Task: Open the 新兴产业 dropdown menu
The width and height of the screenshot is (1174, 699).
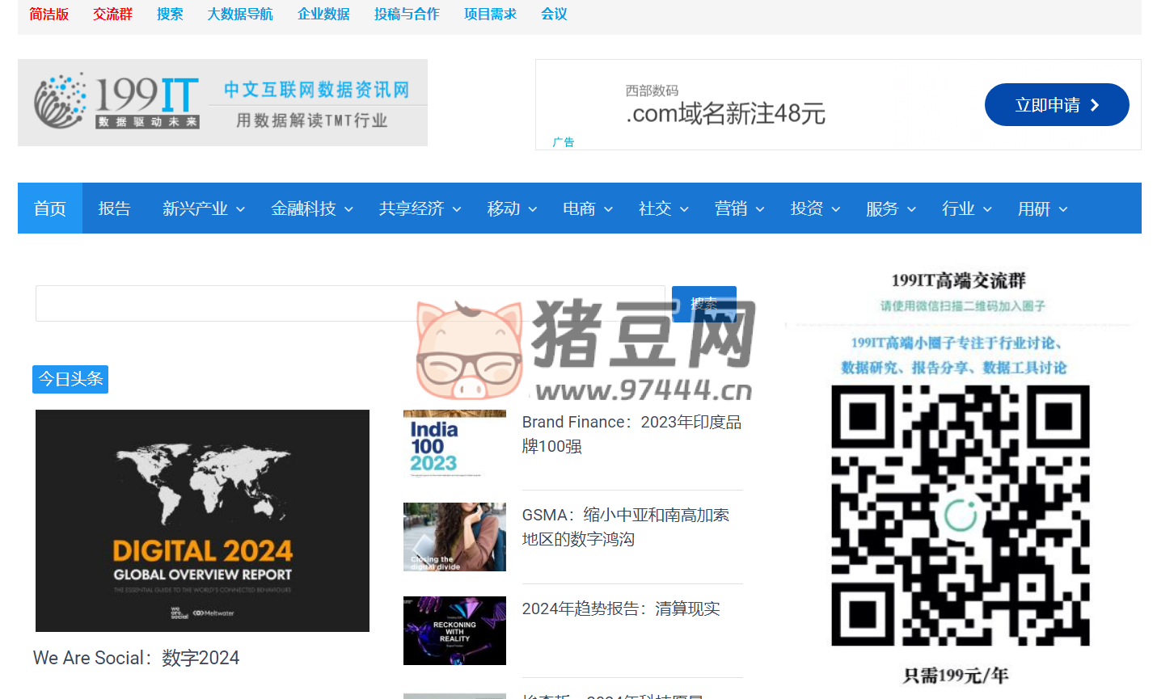Action: tap(204, 208)
